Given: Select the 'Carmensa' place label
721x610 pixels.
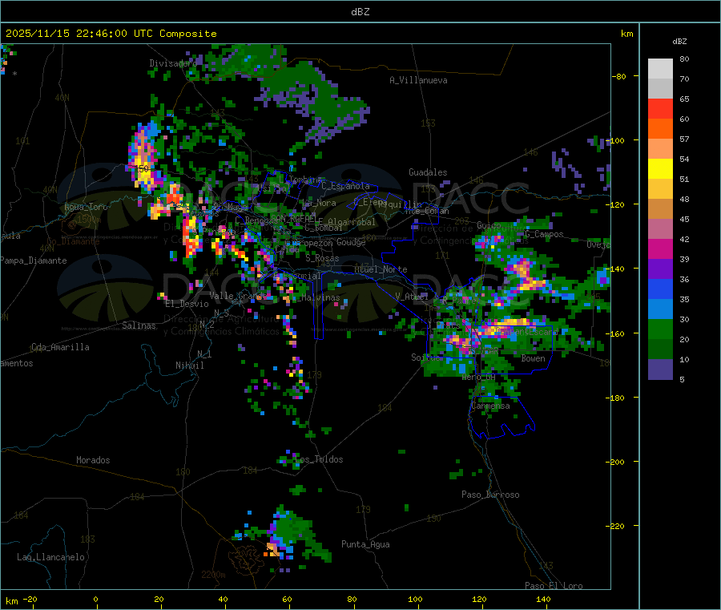Looking at the screenshot, I should coord(490,406).
